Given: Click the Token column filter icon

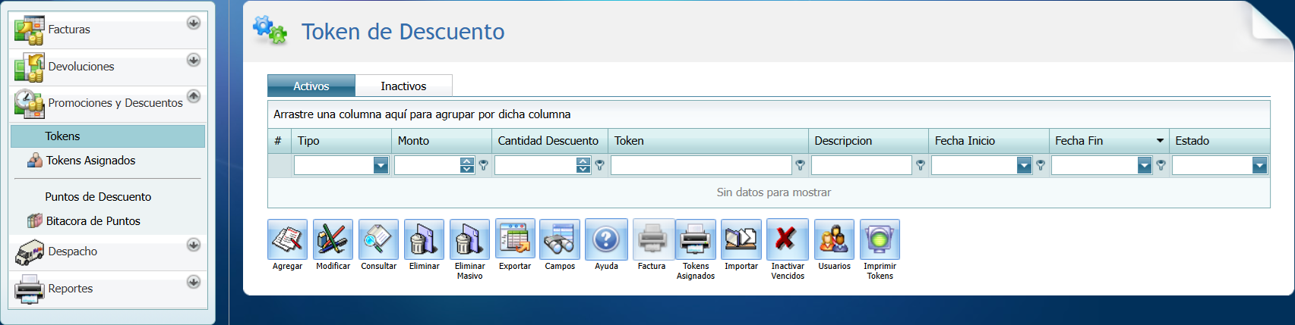Looking at the screenshot, I should click(x=800, y=165).
